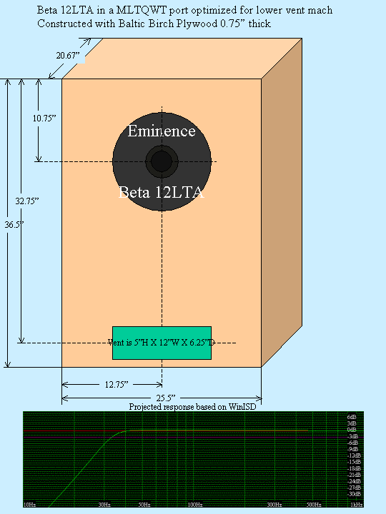Select the 20.67" depth dimension label
Image resolution: width=386 pixels, height=514 pixels.
click(x=68, y=56)
